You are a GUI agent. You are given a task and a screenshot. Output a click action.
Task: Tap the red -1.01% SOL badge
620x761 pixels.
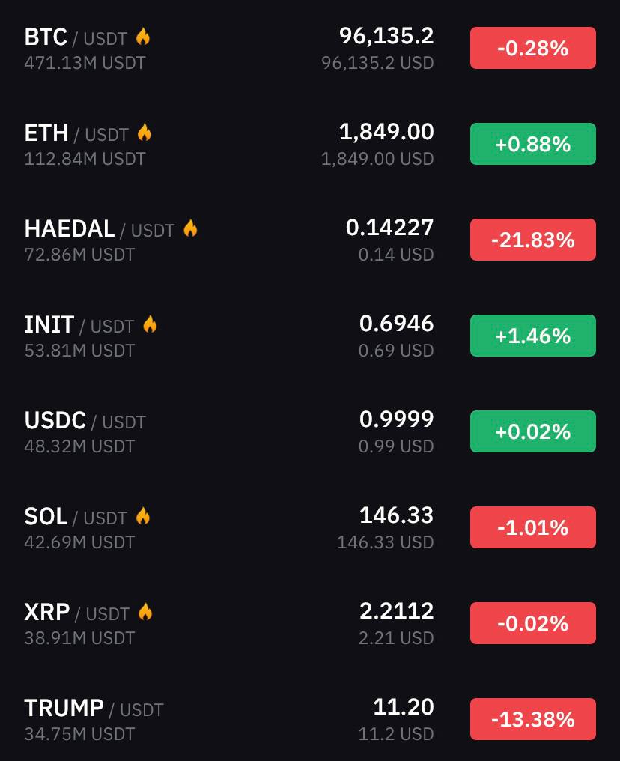point(532,527)
